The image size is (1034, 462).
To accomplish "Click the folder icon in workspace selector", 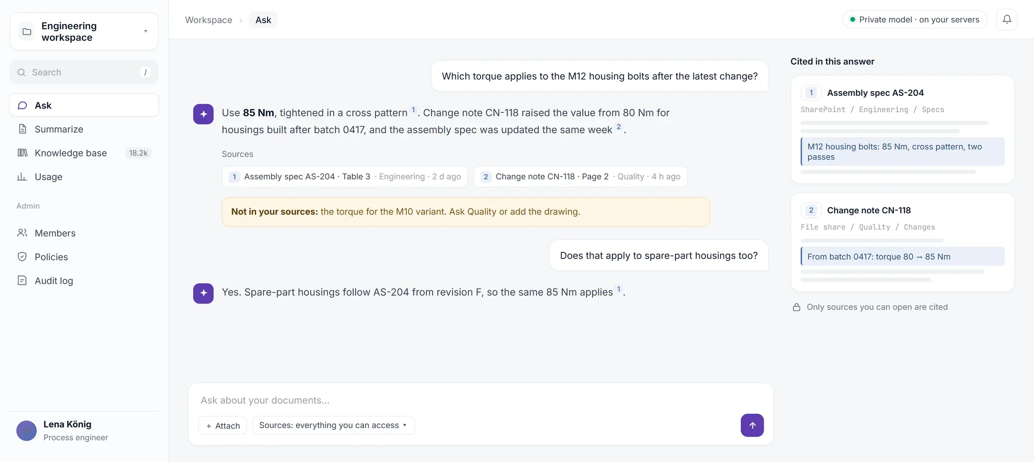I will (x=27, y=32).
